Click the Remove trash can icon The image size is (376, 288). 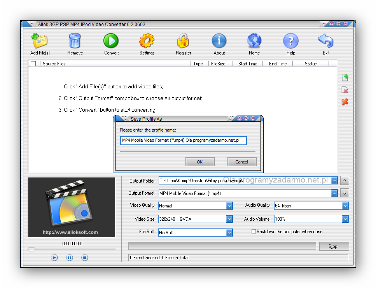tap(75, 41)
